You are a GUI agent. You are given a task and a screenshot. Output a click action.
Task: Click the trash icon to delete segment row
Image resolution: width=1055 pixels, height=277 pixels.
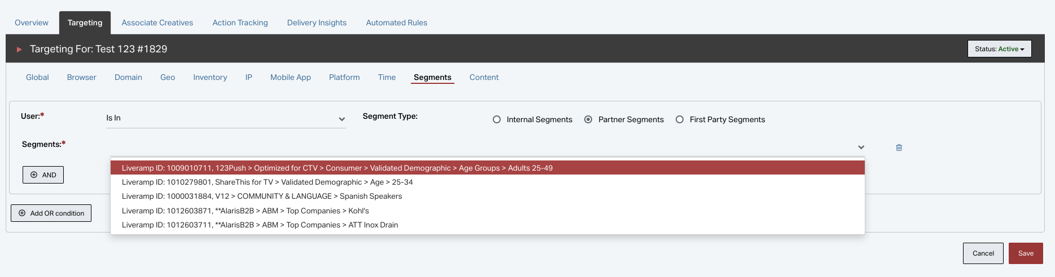(899, 148)
